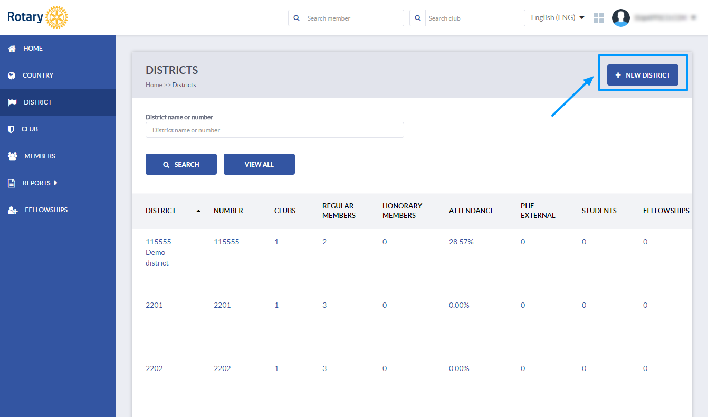708x417 pixels.
Task: Click clubs count in row 2202
Action: (x=276, y=368)
